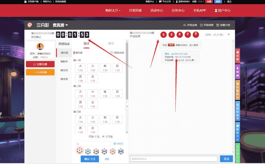
Task: Toggle 单 bet option under 第二球
Action: [x=105, y=93]
